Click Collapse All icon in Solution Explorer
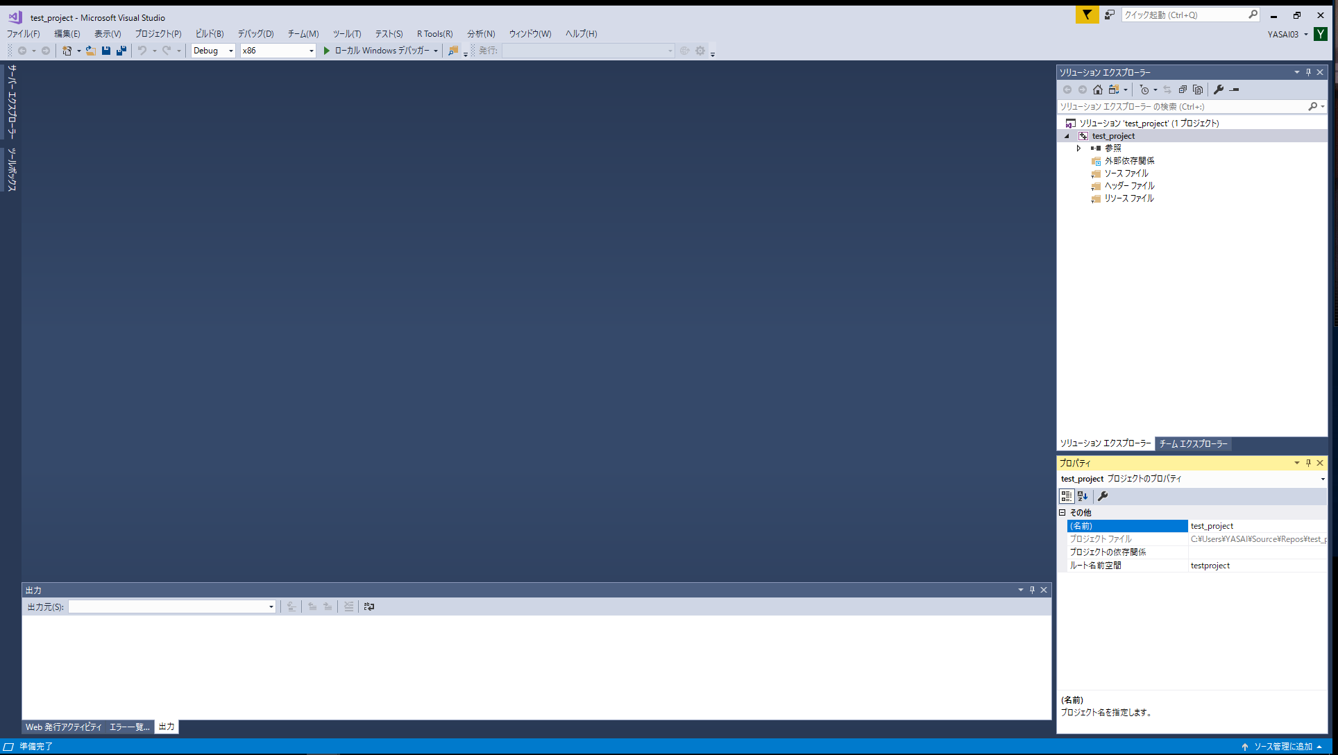 click(x=1183, y=90)
